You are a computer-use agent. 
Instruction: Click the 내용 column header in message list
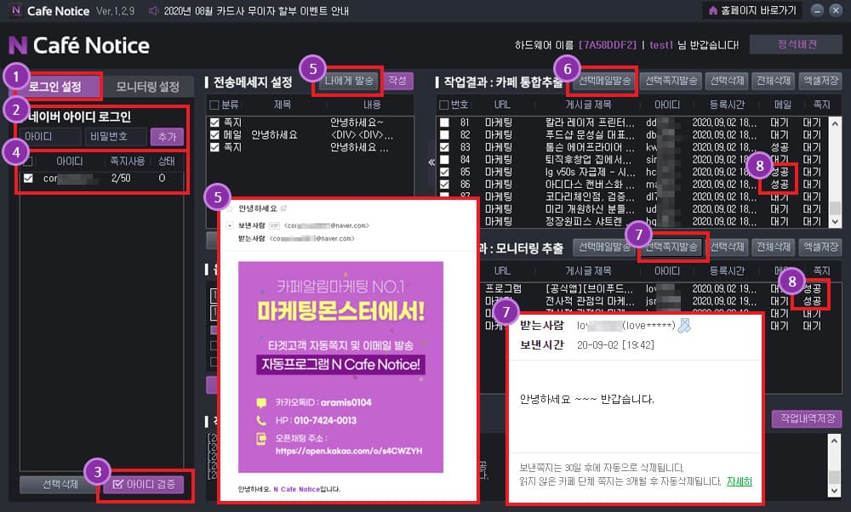click(372, 105)
